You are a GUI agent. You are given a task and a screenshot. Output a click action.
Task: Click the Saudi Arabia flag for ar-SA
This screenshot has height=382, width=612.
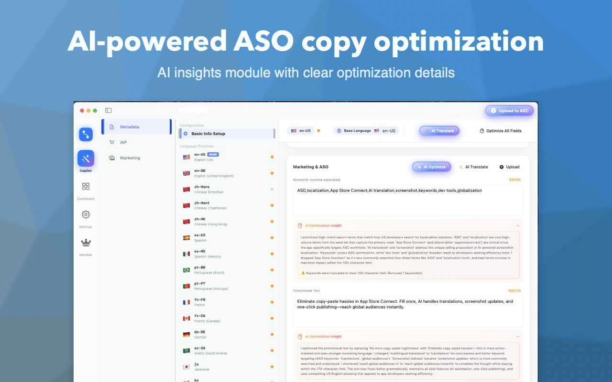(186, 350)
